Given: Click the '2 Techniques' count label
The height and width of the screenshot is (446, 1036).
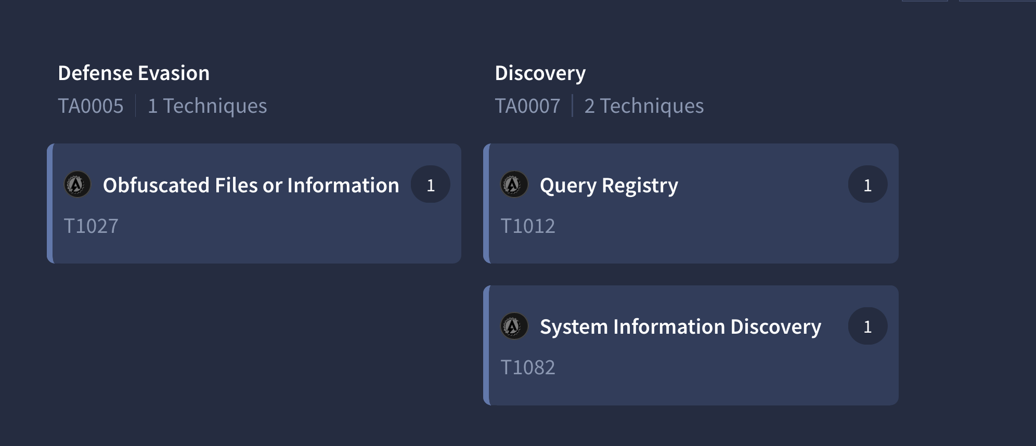Looking at the screenshot, I should 644,106.
